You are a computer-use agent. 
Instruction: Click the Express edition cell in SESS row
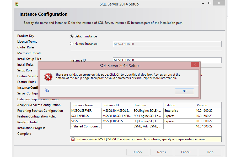point(179,121)
